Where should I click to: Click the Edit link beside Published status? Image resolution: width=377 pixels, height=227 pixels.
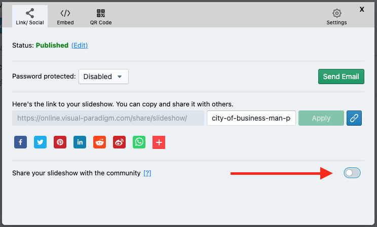coord(80,46)
